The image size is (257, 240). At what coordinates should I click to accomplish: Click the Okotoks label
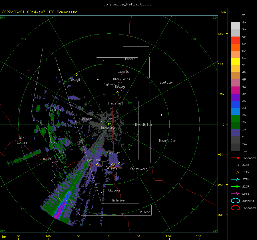(114, 190)
